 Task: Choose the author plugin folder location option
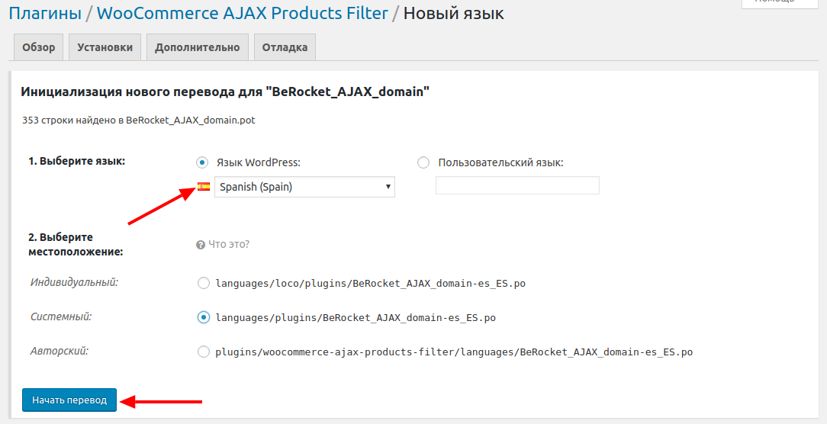203,352
